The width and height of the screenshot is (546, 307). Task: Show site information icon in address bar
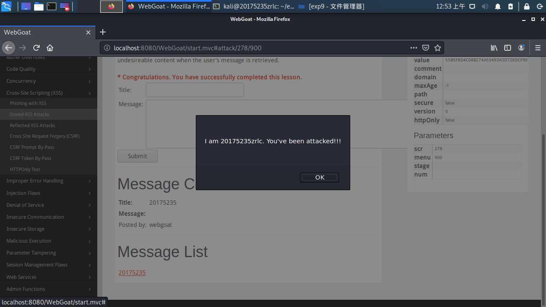(x=107, y=48)
